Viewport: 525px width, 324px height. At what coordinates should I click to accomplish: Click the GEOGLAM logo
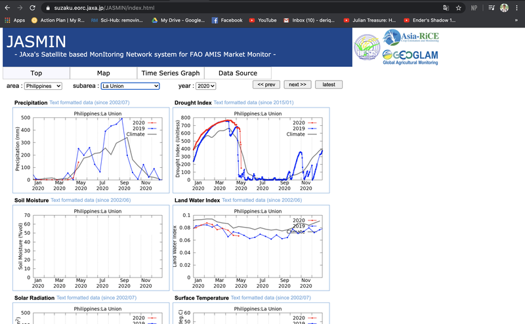(x=411, y=58)
